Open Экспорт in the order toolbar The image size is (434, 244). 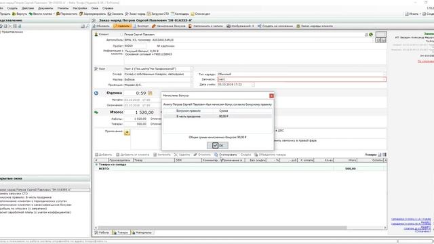click(x=141, y=26)
